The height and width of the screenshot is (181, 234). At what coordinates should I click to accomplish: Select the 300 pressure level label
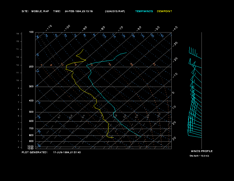pos(31,86)
